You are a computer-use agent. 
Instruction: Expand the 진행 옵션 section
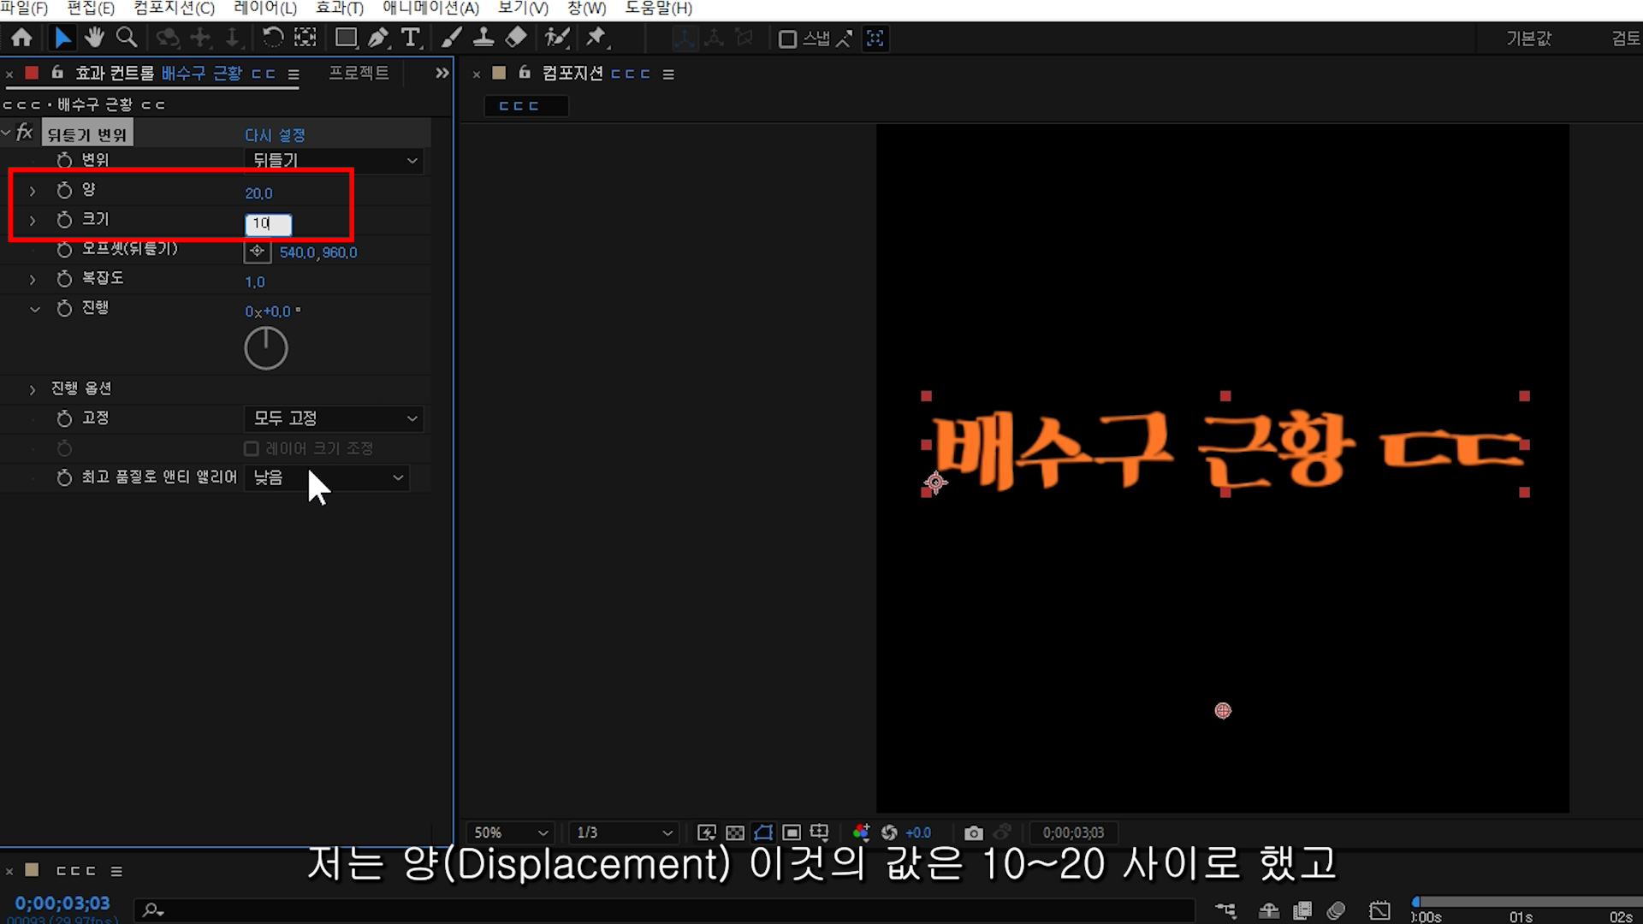click(33, 389)
